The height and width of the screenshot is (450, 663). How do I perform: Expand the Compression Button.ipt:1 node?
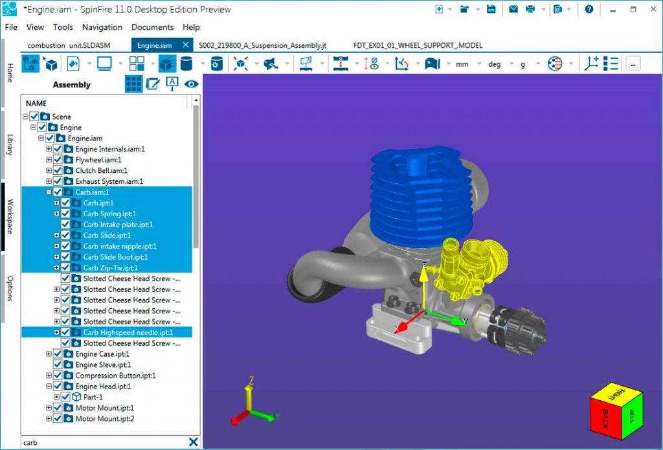(x=49, y=376)
